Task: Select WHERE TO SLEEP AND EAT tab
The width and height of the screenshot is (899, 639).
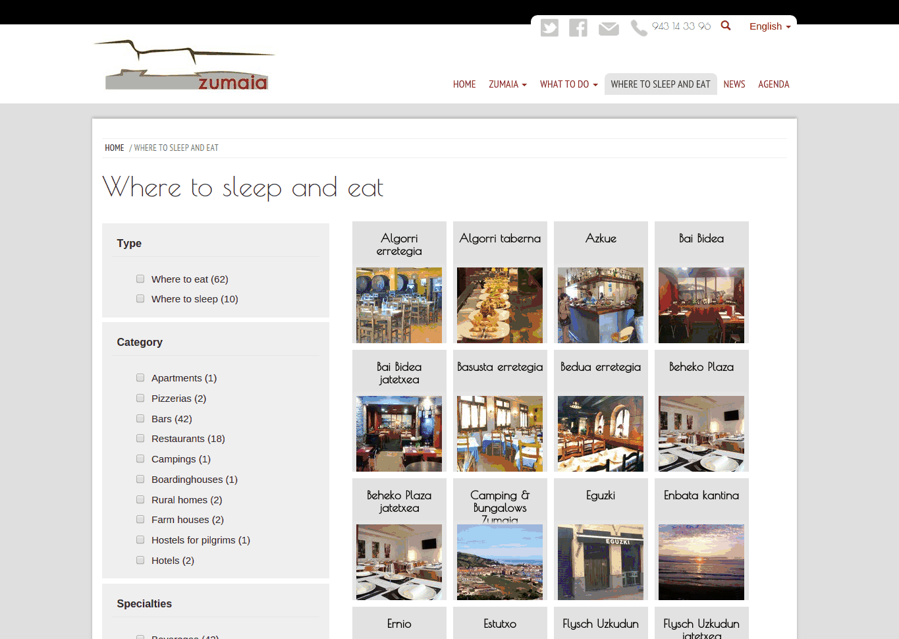Action: point(661,84)
